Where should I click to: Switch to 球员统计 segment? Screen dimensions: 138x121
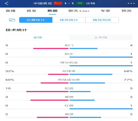pos(69,20)
